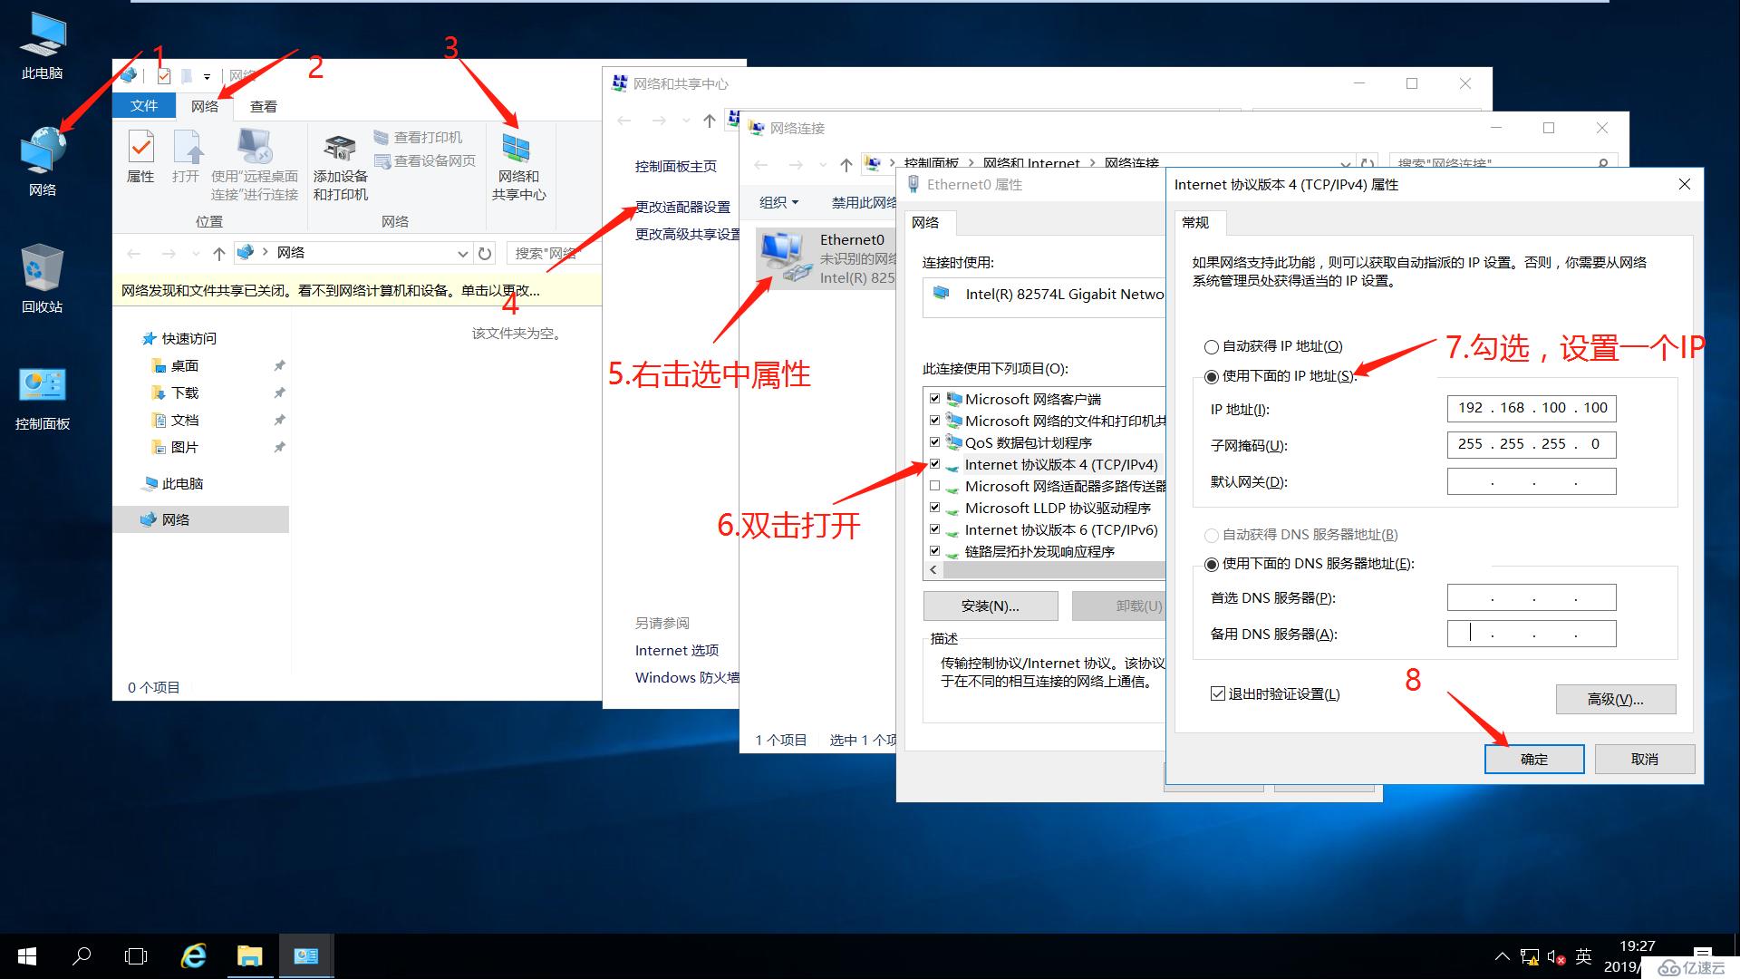Click the up-arrow in the 网络 explorer window
The width and height of the screenshot is (1740, 979).
[x=218, y=253]
